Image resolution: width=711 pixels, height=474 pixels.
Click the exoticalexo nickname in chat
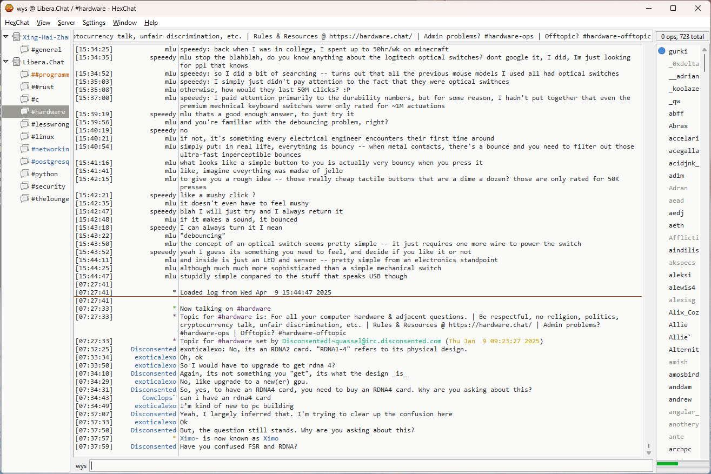point(155,357)
